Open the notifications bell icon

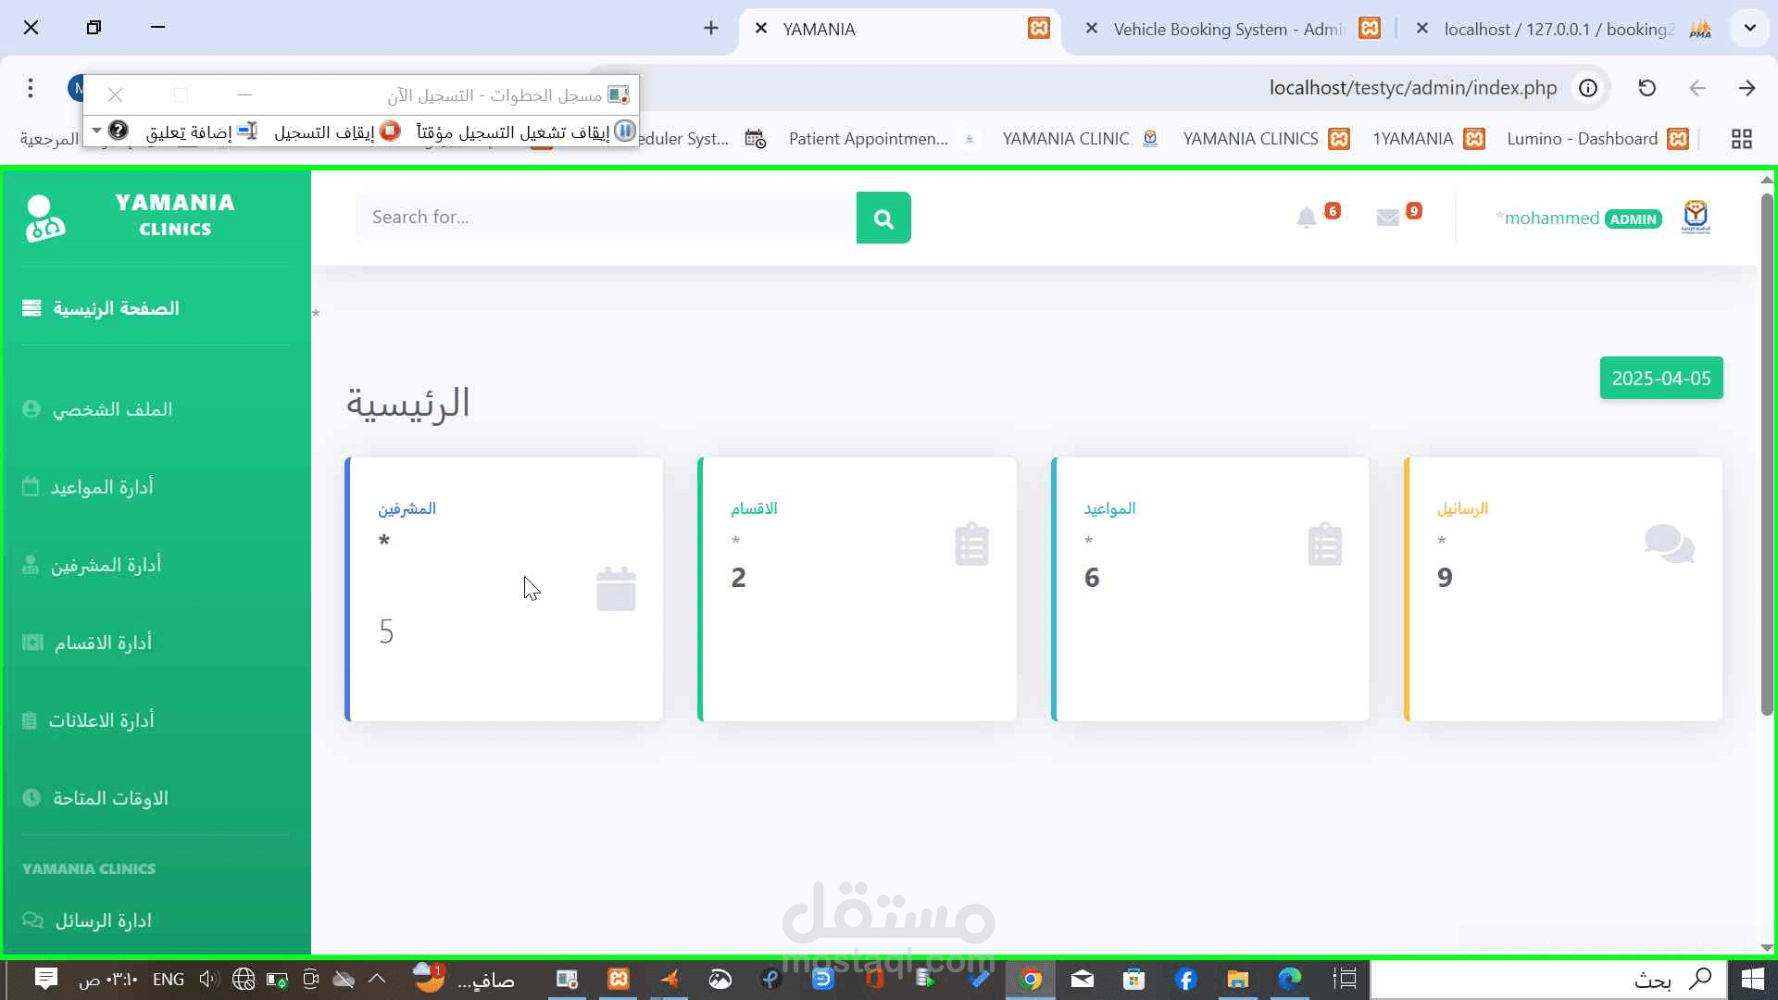point(1306,219)
